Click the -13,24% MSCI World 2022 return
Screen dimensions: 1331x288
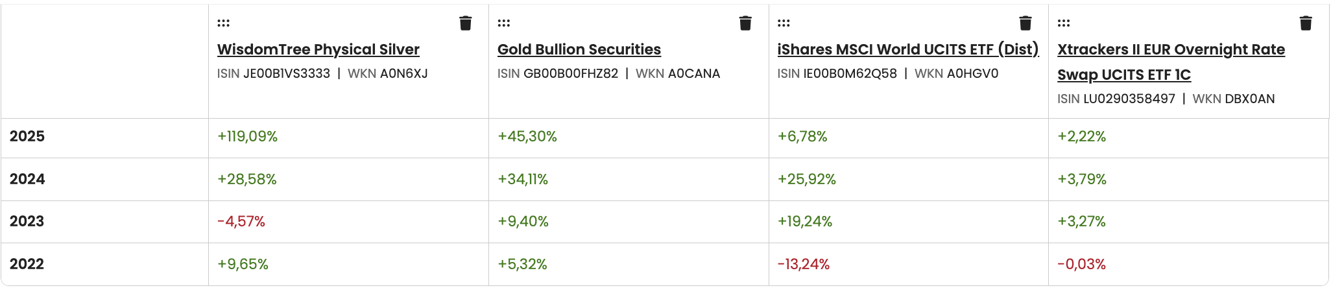click(803, 264)
